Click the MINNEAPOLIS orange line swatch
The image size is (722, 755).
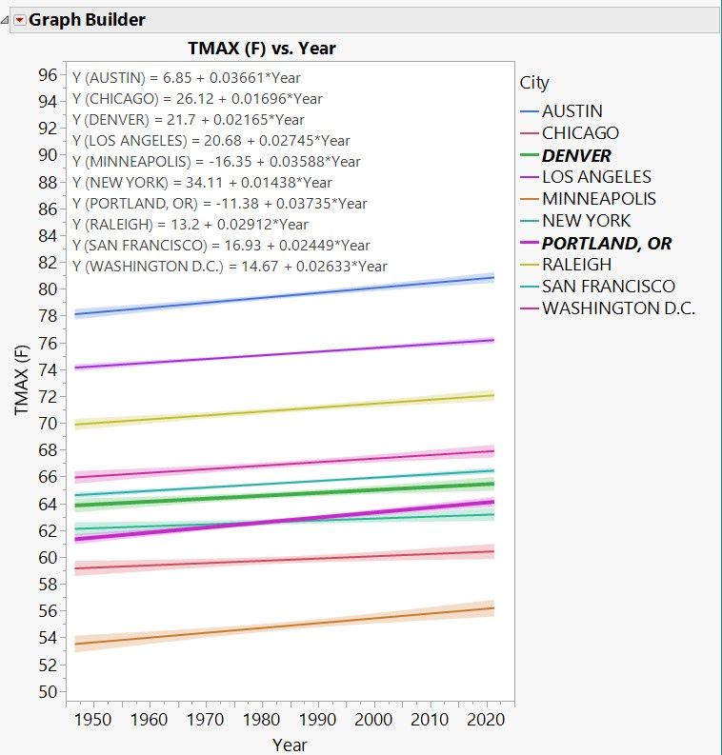[x=529, y=198]
